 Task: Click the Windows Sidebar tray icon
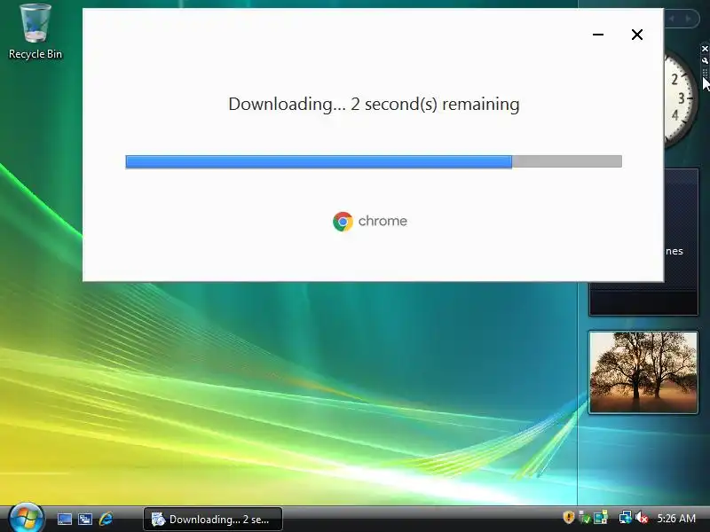point(601,517)
